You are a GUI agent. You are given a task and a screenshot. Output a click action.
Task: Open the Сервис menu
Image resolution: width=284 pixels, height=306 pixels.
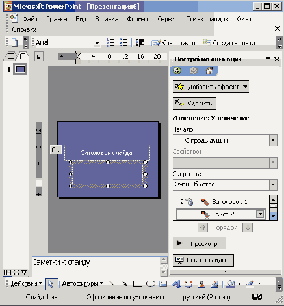coord(167,19)
